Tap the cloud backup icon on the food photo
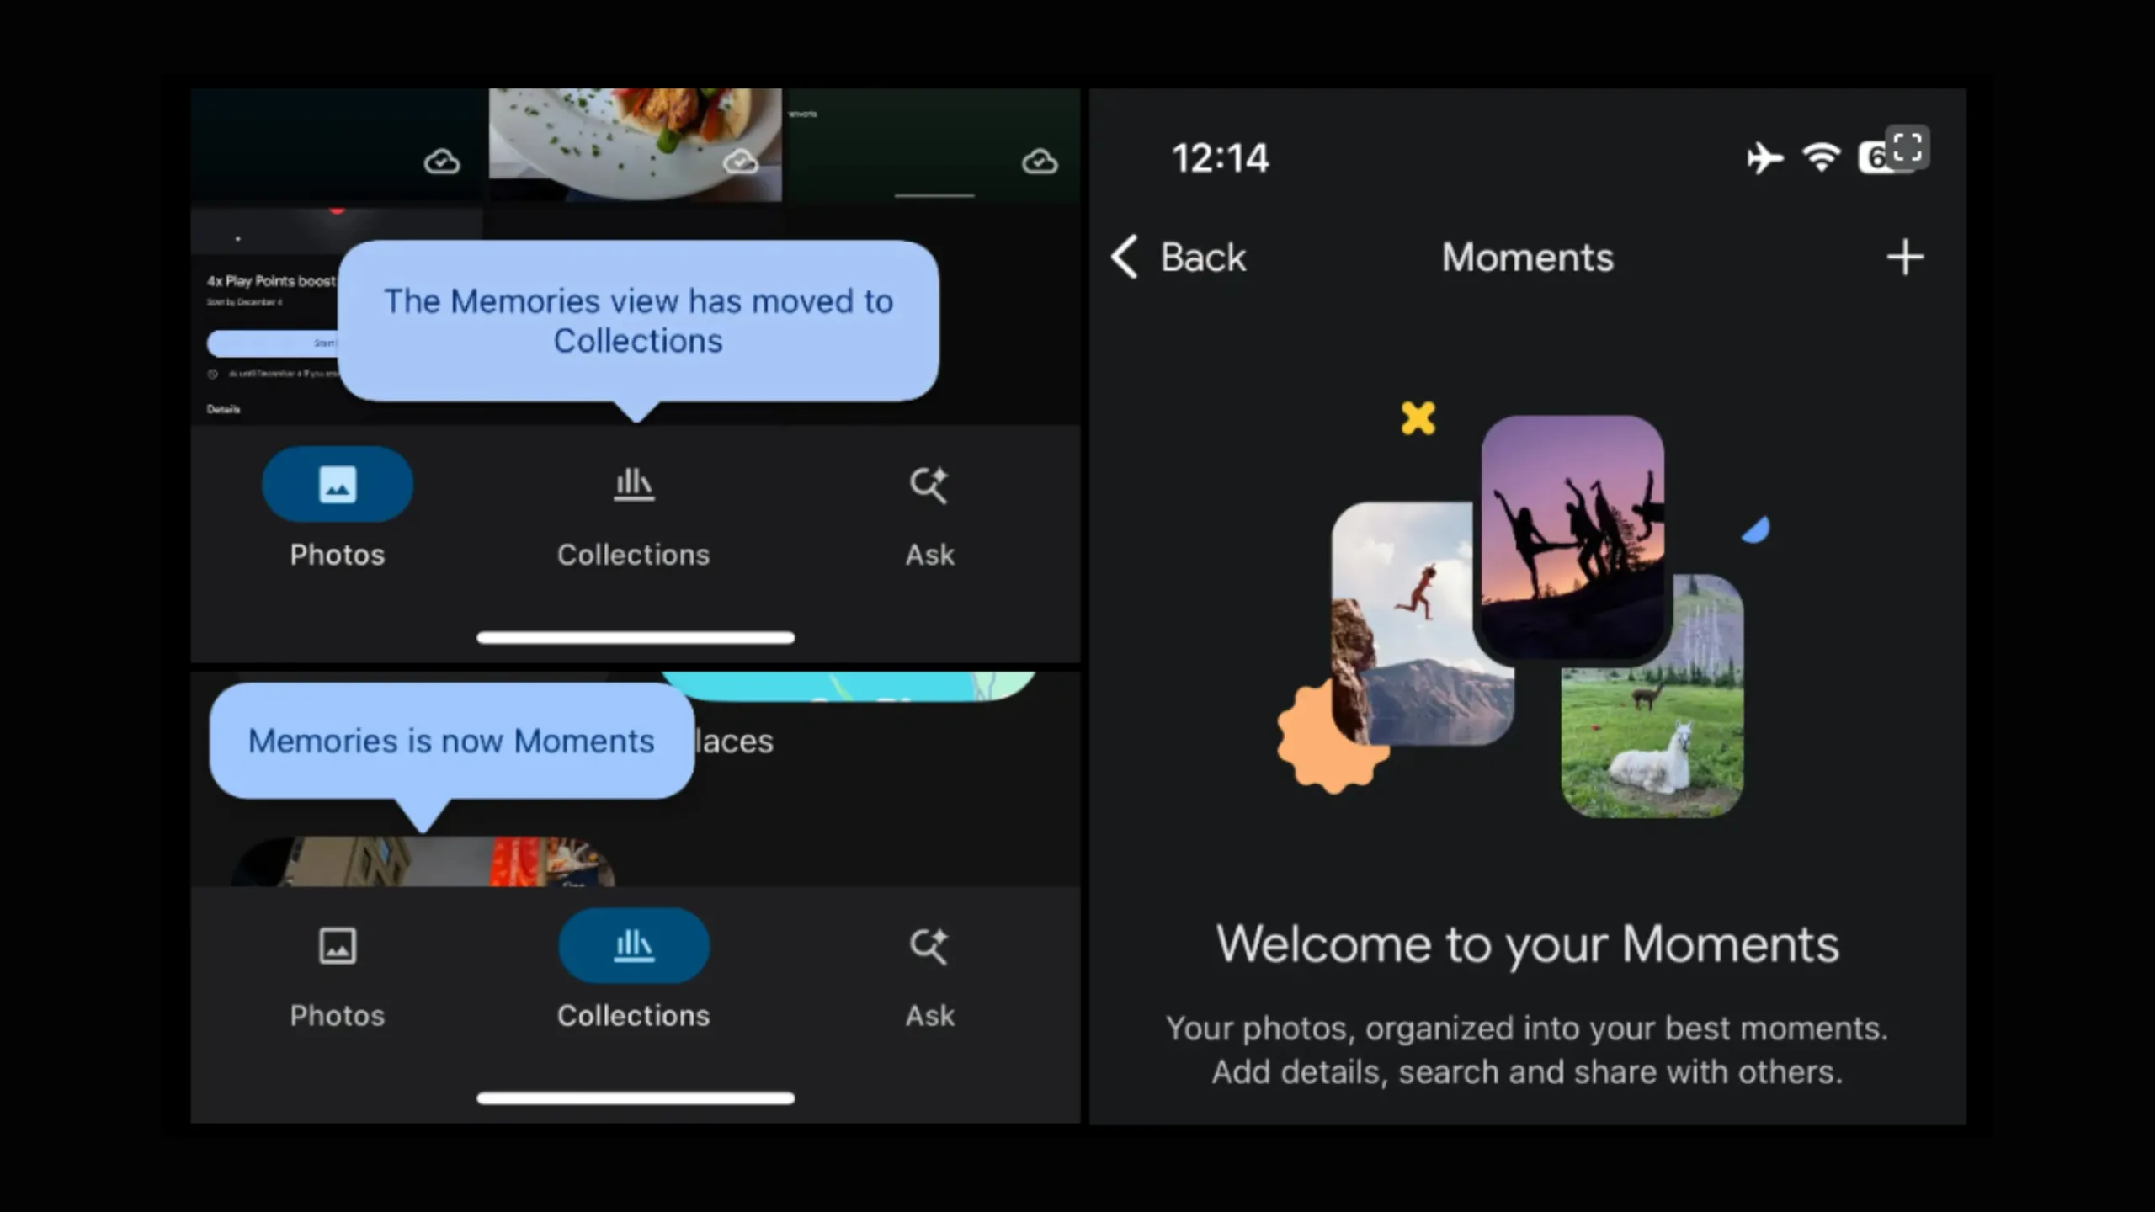This screenshot has width=2155, height=1212. click(741, 160)
